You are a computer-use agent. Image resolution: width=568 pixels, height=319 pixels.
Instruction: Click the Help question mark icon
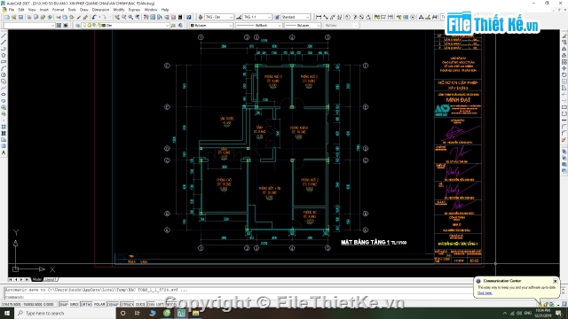pyautogui.click(x=189, y=18)
